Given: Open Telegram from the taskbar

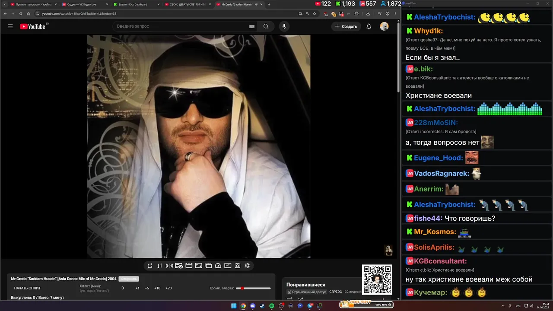Looking at the screenshot, I should coord(310,306).
